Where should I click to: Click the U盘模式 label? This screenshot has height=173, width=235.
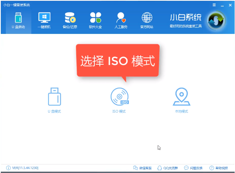coord(54,111)
